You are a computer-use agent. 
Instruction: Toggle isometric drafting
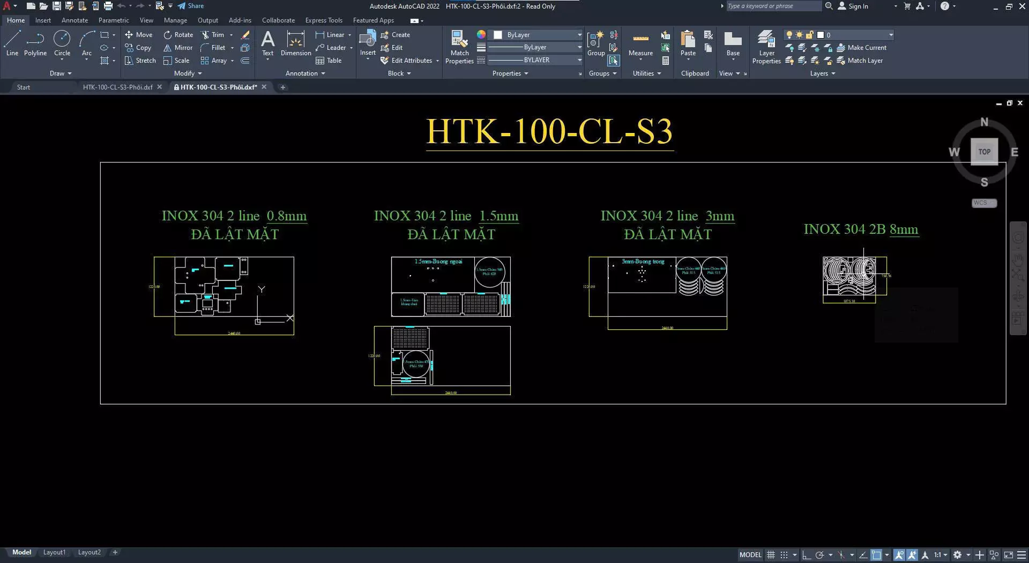pos(841,555)
